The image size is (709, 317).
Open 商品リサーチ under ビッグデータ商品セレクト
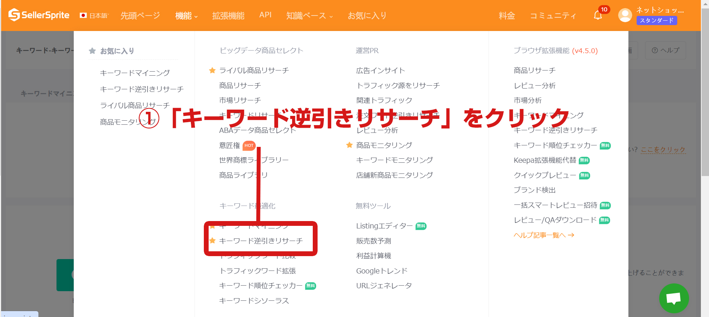coord(240,85)
